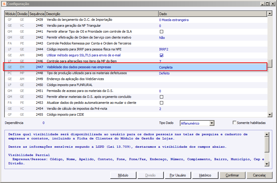Select row 2440 Versão para geração da NF Triangular
This screenshot has height=183, width=277.
(x=135, y=26)
